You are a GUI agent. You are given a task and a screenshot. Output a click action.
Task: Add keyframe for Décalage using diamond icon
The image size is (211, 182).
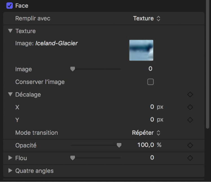190,95
